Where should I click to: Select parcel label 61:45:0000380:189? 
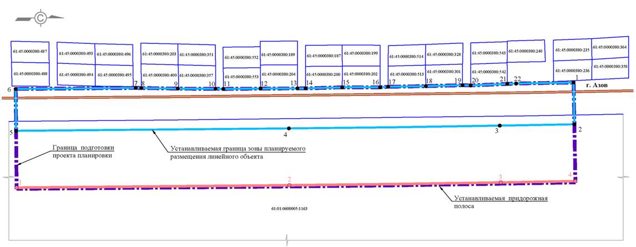tap(278, 54)
